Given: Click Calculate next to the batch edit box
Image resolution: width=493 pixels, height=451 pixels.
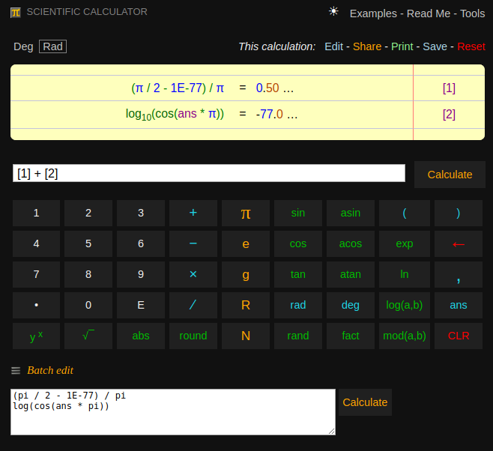Looking at the screenshot, I should 365,402.
